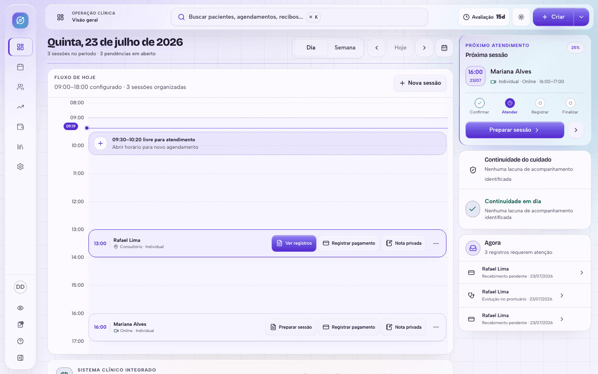The width and height of the screenshot is (598, 374).
Task: Click Ver registros for Rafael Lima
Action: pyautogui.click(x=294, y=244)
